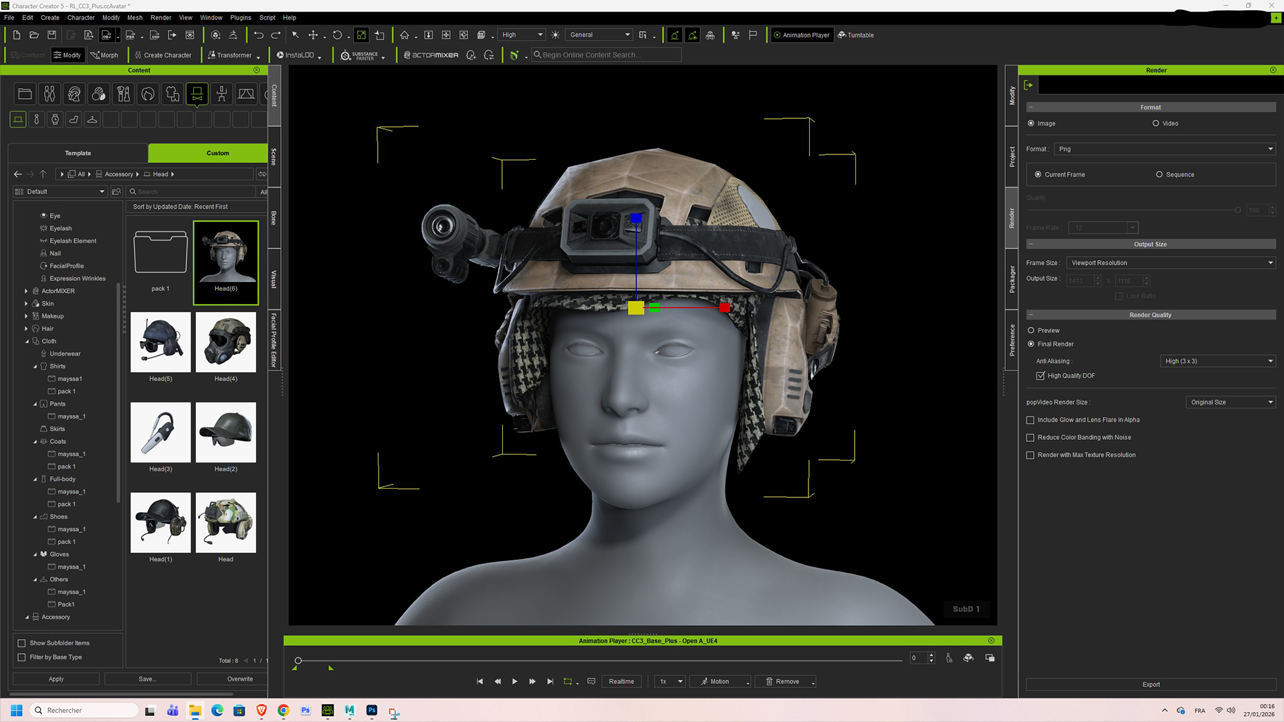The width and height of the screenshot is (1284, 722).
Task: Open the Frame Size Viewport Resolution dropdown
Action: click(x=1171, y=263)
